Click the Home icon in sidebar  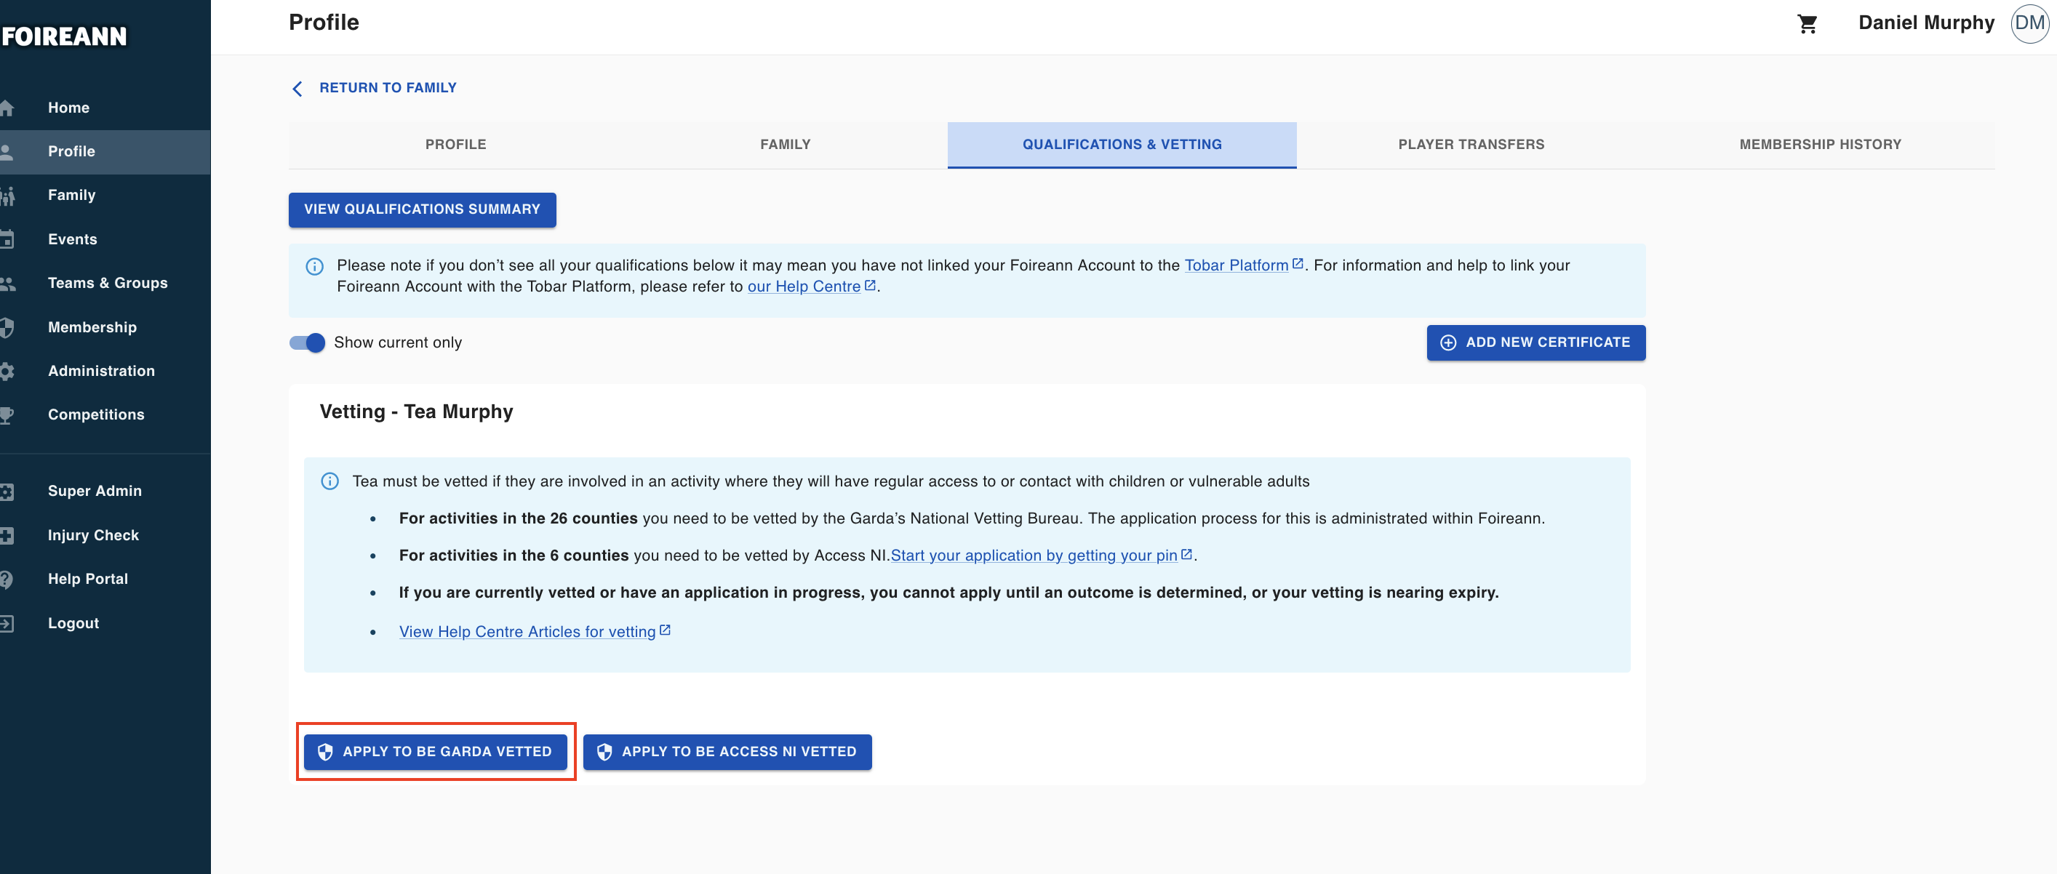coord(7,108)
